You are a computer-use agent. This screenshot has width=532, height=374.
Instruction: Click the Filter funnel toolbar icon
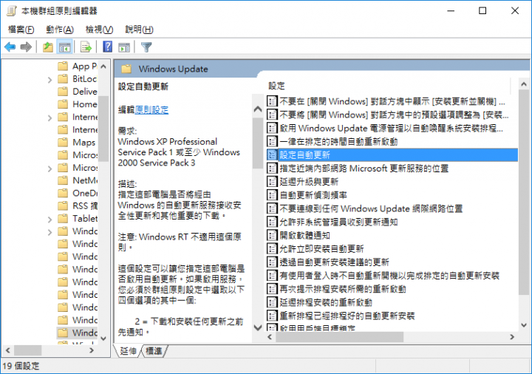[146, 47]
